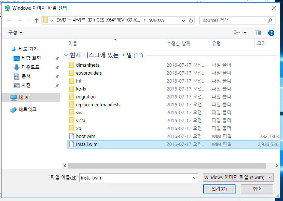Close the Windows 이미지 파일 선택 dialog
Screen dimensions: 283x201
pos(274,8)
